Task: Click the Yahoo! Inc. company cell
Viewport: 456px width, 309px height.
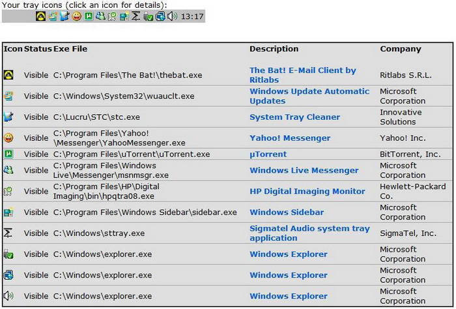Action: pos(403,138)
